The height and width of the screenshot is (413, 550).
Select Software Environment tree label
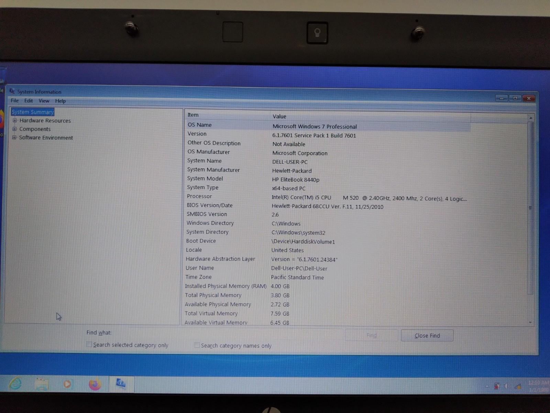[46, 138]
